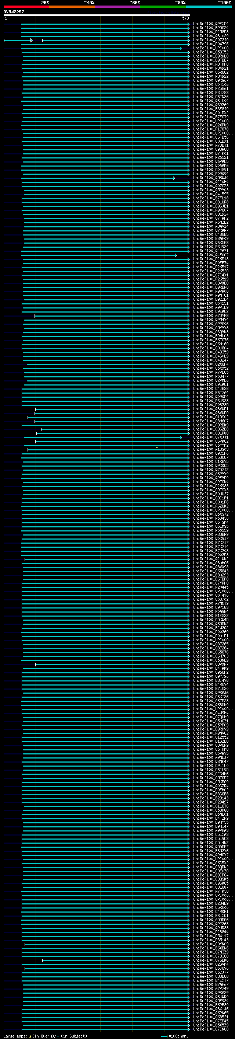Click the UniRef100_Q001P6 name
235x1039 pixels.
point(210,502)
